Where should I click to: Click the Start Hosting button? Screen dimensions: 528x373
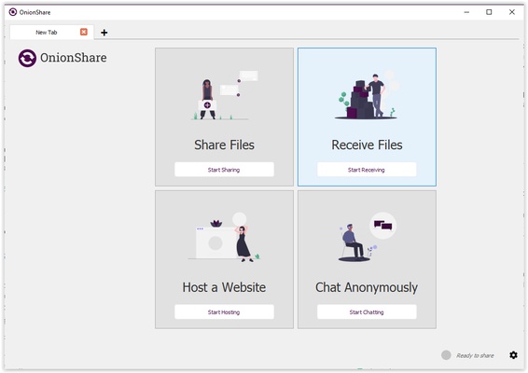tap(224, 311)
